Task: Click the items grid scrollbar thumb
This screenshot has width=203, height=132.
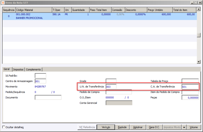Action: pyautogui.click(x=199, y=35)
